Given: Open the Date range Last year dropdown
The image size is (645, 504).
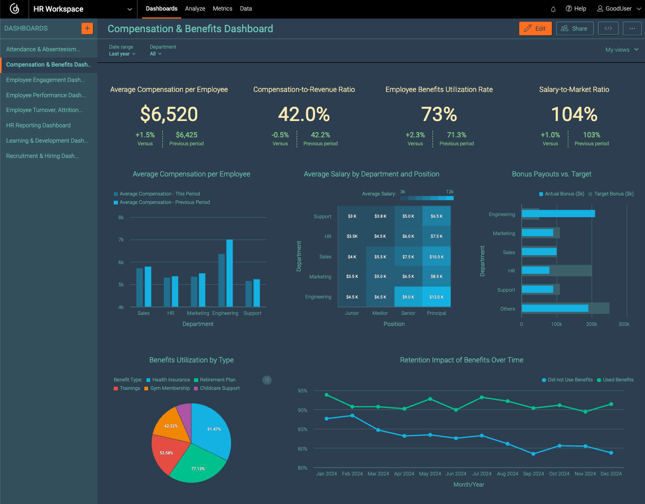Looking at the screenshot, I should coord(122,53).
